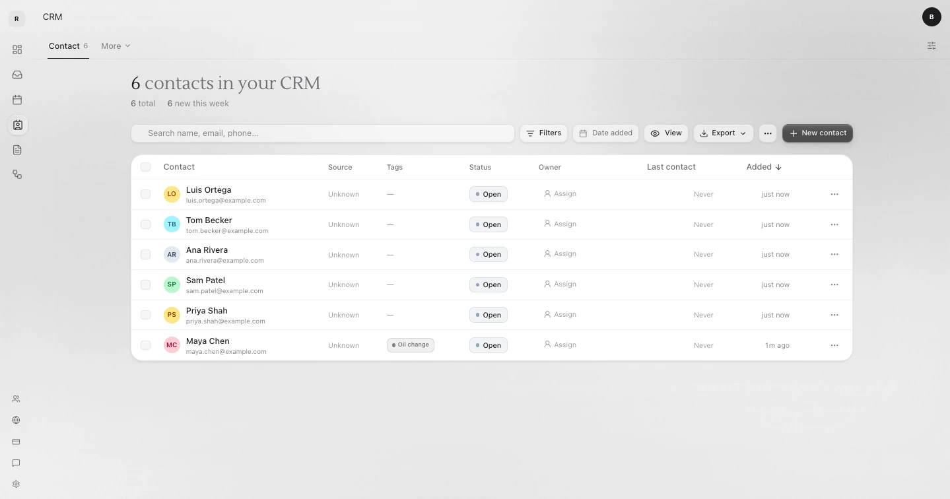Click the Oil change tag

pos(410,345)
